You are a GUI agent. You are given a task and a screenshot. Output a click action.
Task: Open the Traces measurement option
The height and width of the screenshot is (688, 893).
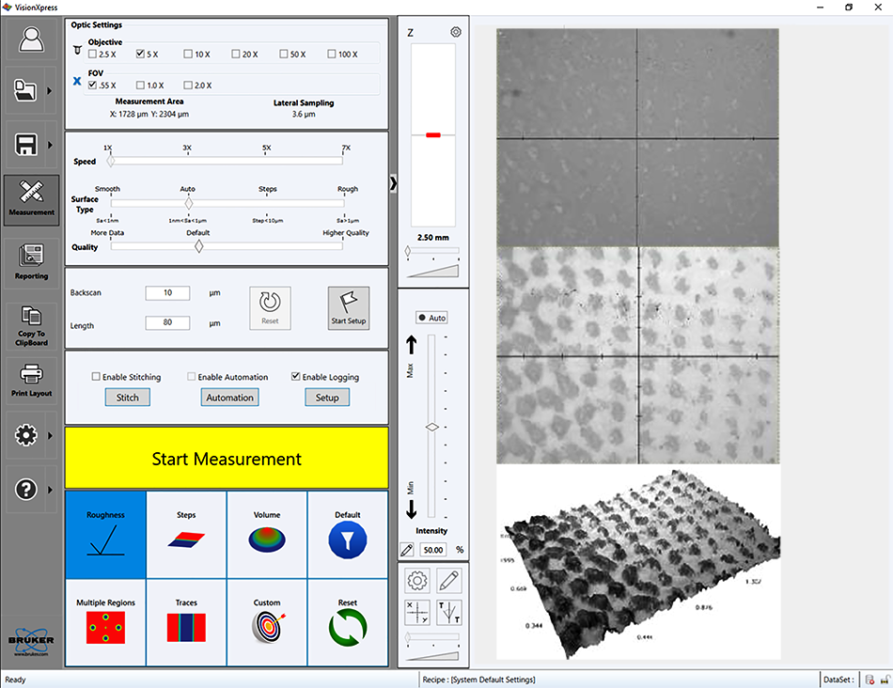(186, 621)
